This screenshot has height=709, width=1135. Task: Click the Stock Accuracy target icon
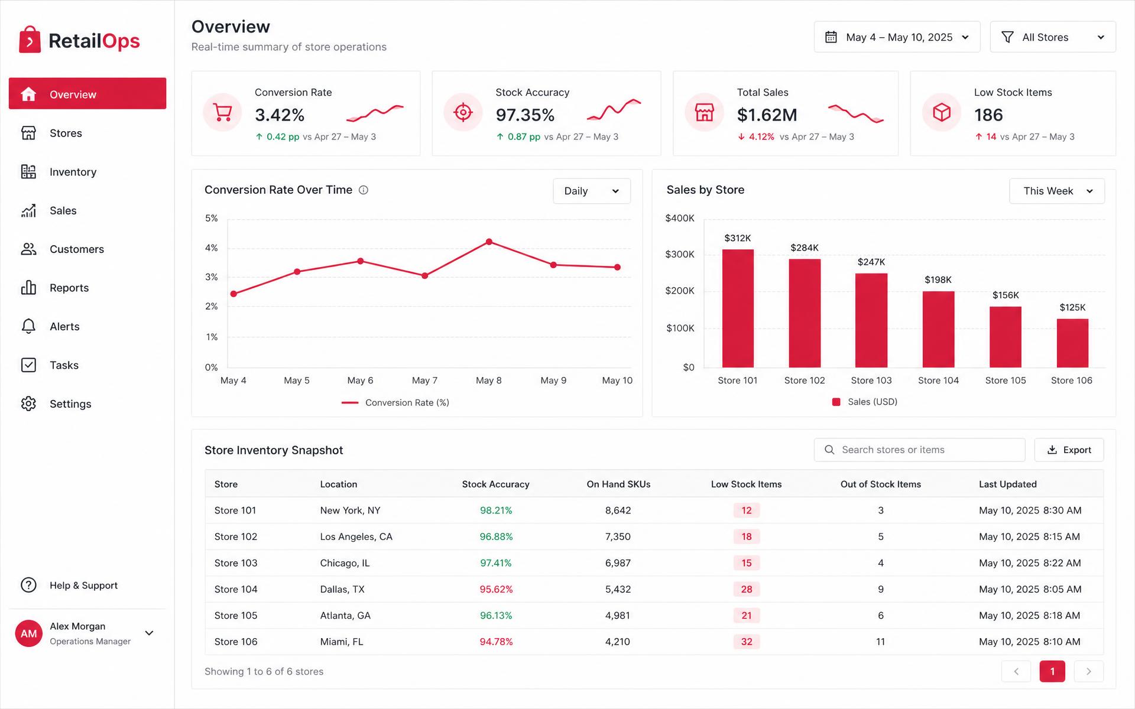[463, 112]
